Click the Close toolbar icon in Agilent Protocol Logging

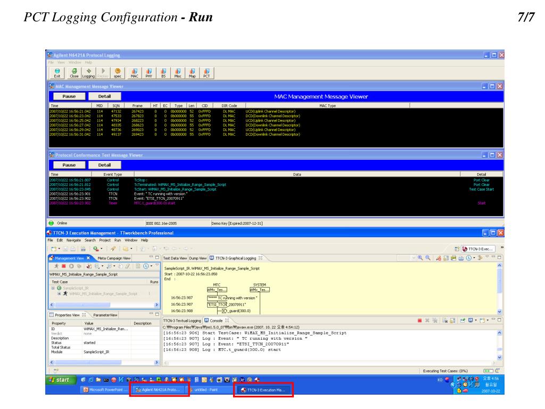click(x=74, y=72)
